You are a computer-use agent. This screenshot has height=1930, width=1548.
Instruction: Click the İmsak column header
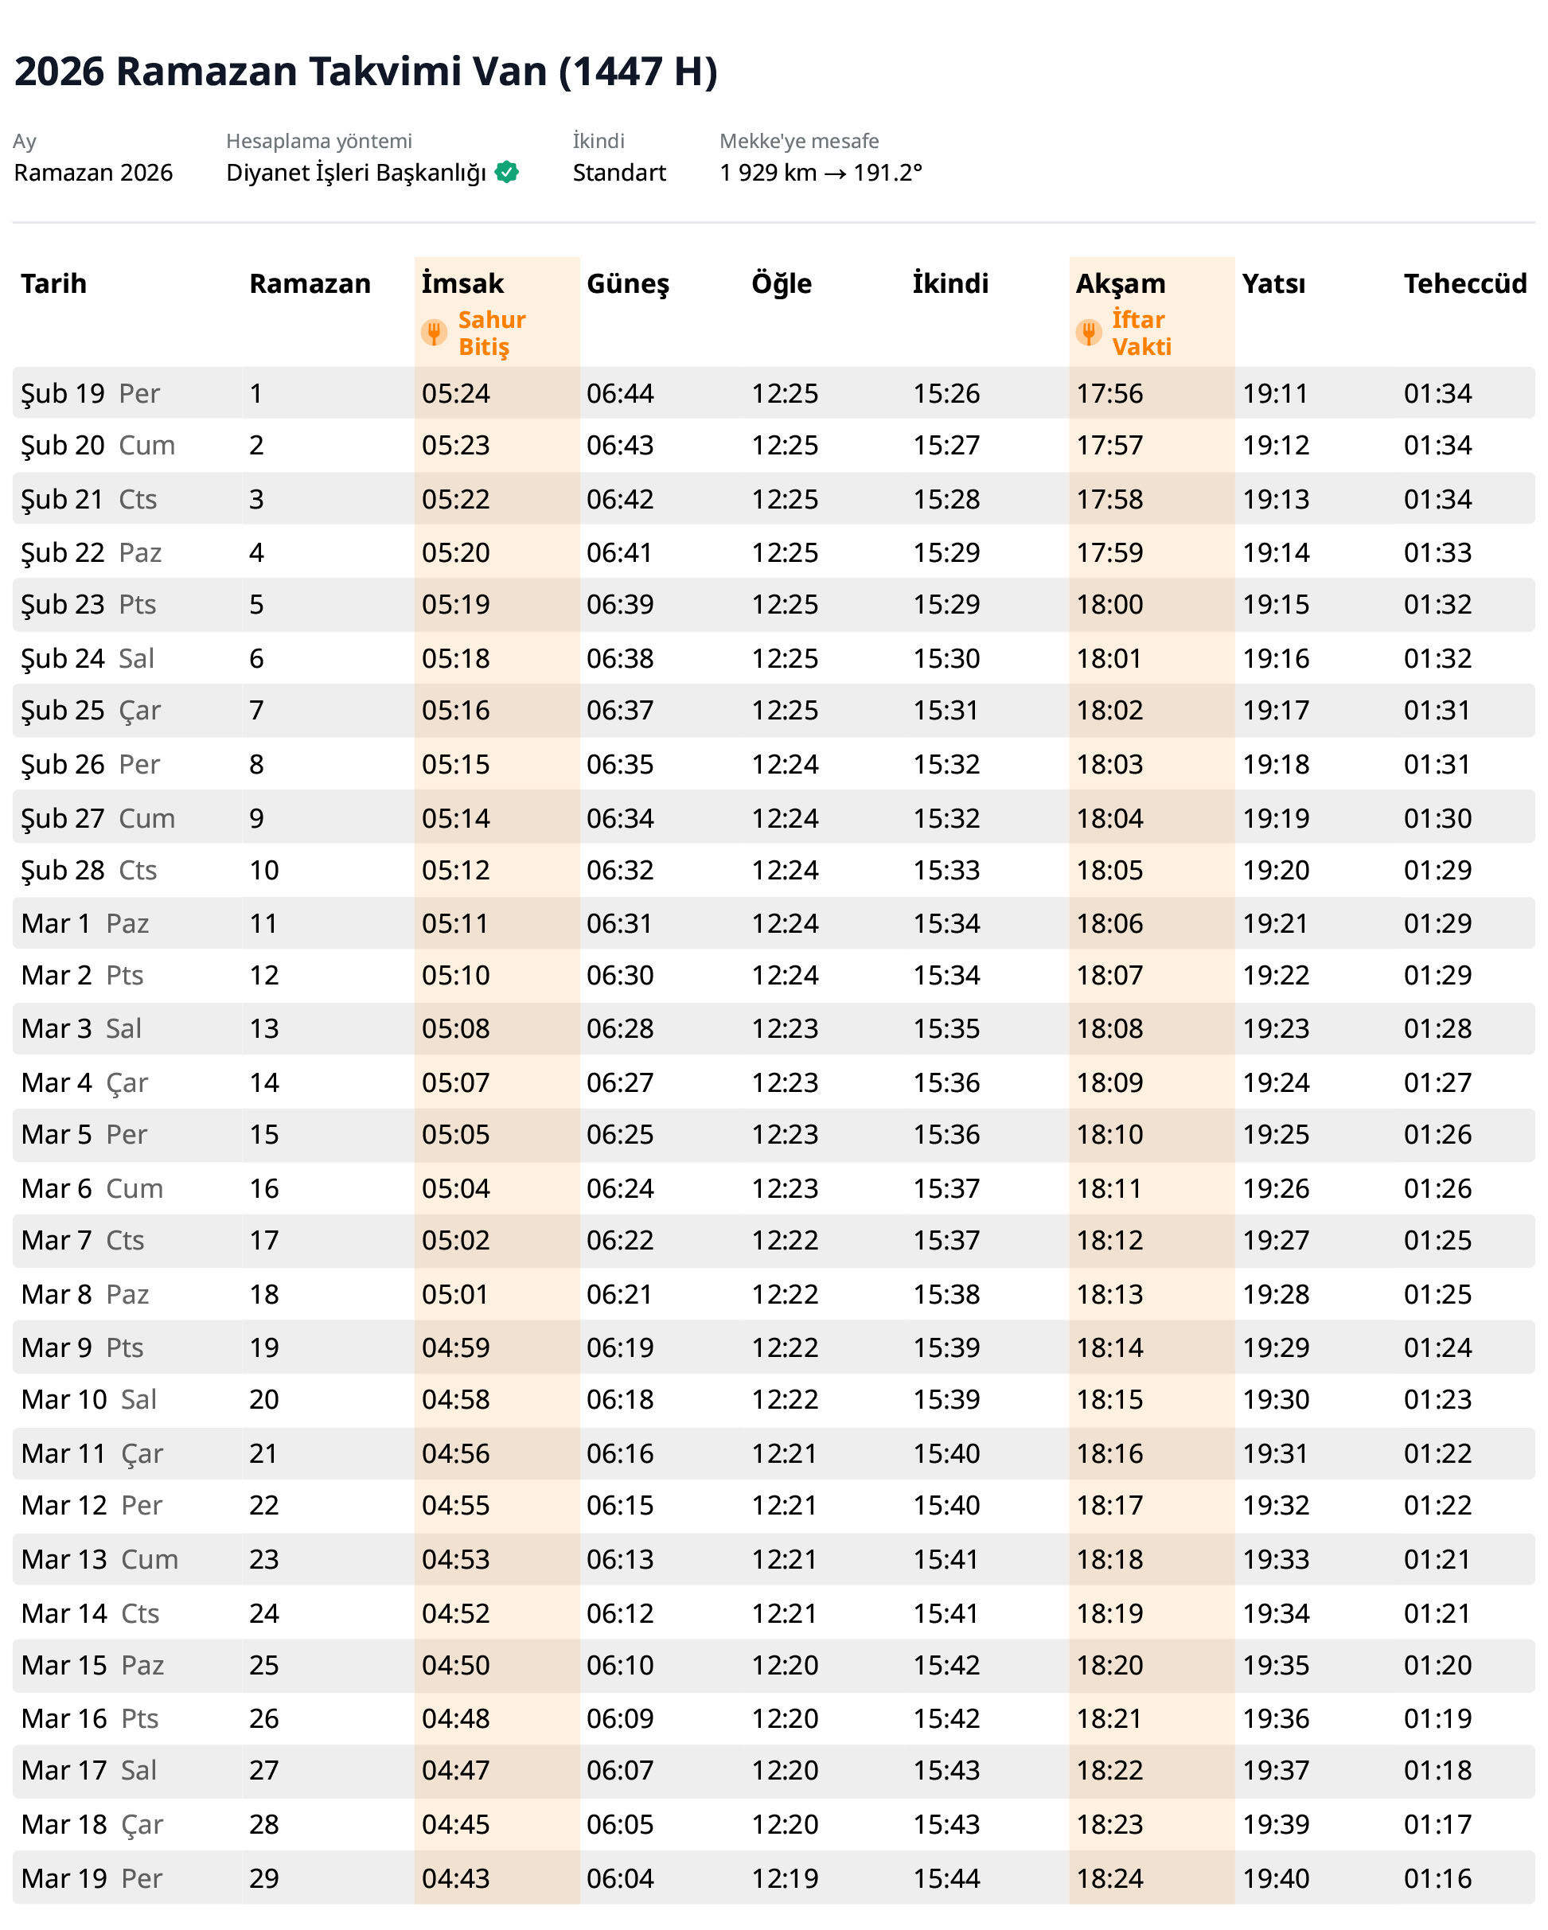[x=463, y=284]
